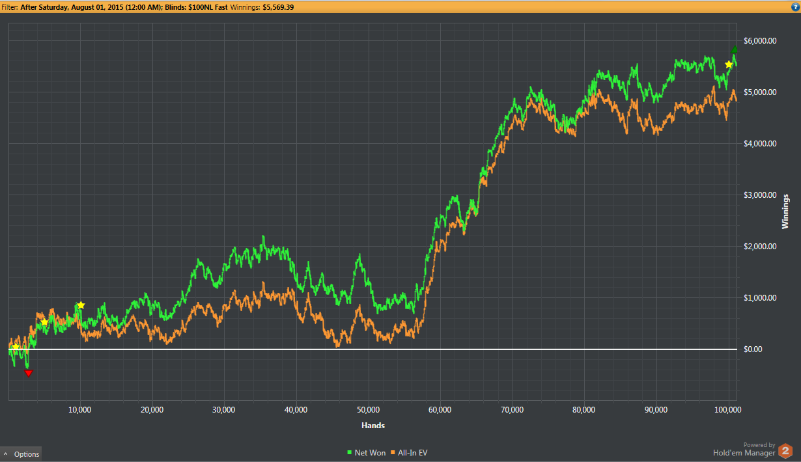Click the Powered by caption text

[759, 445]
